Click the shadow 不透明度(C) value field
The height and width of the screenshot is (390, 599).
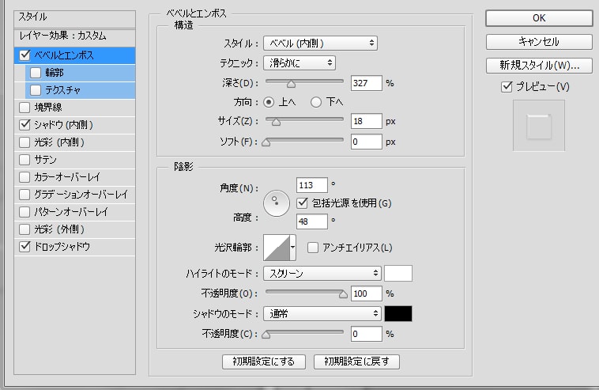coord(367,334)
